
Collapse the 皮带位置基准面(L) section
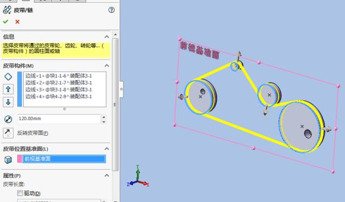click(x=107, y=149)
